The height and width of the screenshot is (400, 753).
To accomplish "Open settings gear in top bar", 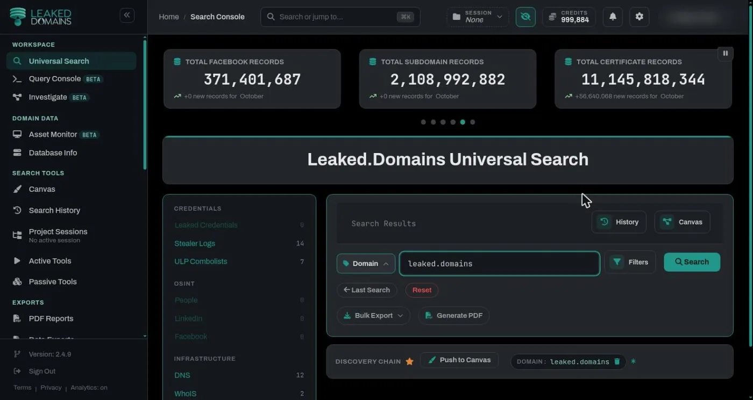I will coord(639,17).
